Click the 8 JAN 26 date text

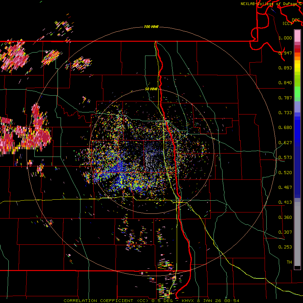[x=209, y=301]
